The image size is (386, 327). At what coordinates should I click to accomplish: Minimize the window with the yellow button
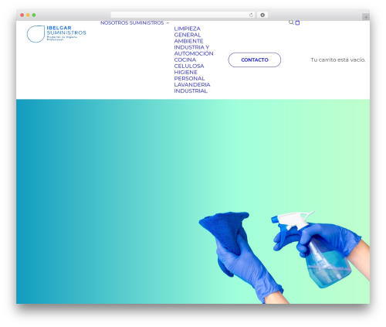[x=28, y=15]
